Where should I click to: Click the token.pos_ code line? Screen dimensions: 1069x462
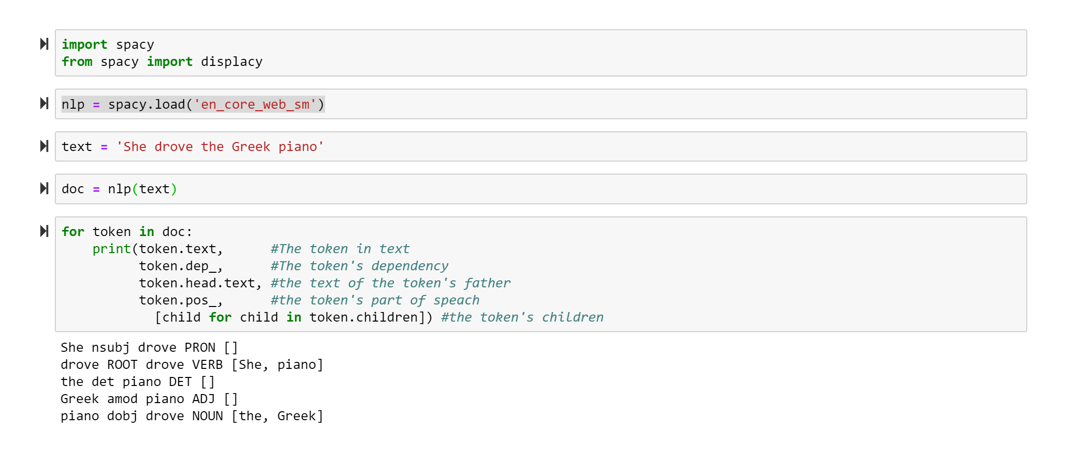181,300
